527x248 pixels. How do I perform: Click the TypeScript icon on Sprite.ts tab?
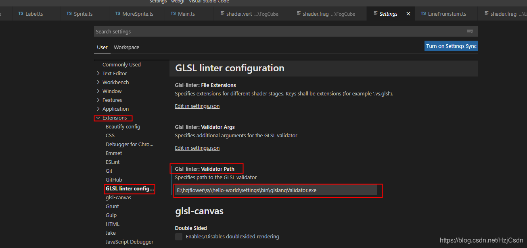[69, 14]
